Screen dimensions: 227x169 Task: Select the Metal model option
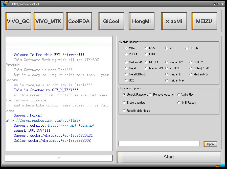[130, 68]
